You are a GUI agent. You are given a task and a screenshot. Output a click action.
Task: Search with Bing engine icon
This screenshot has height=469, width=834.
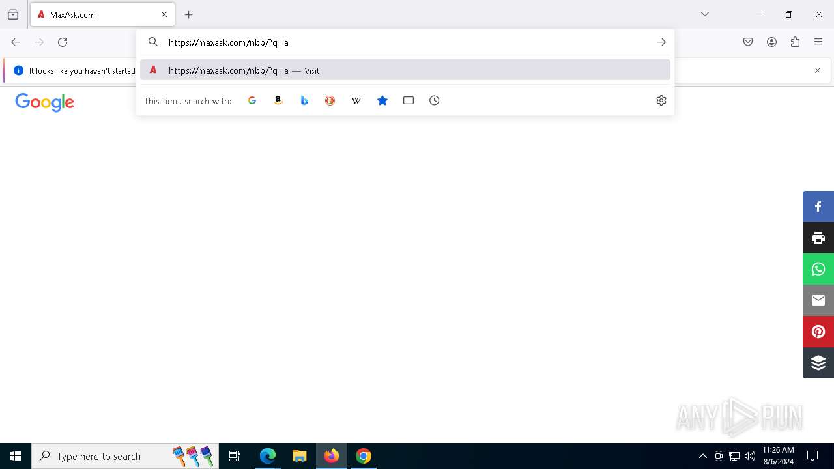304,100
